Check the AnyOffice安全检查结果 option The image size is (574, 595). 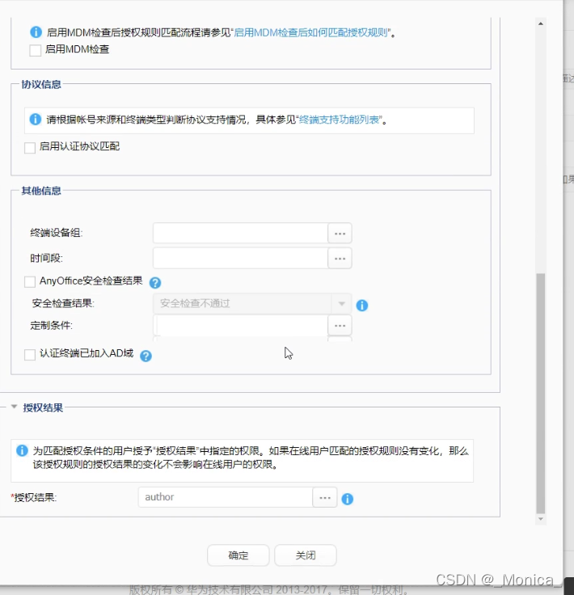30,281
